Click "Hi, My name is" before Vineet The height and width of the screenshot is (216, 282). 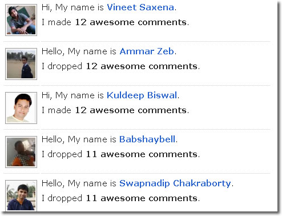[x=72, y=8]
